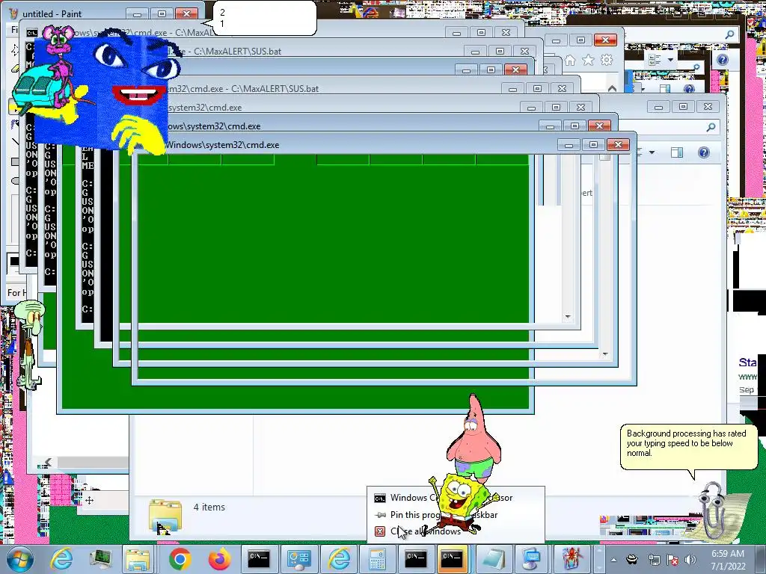Launch Firefox from the taskbar

(219, 559)
